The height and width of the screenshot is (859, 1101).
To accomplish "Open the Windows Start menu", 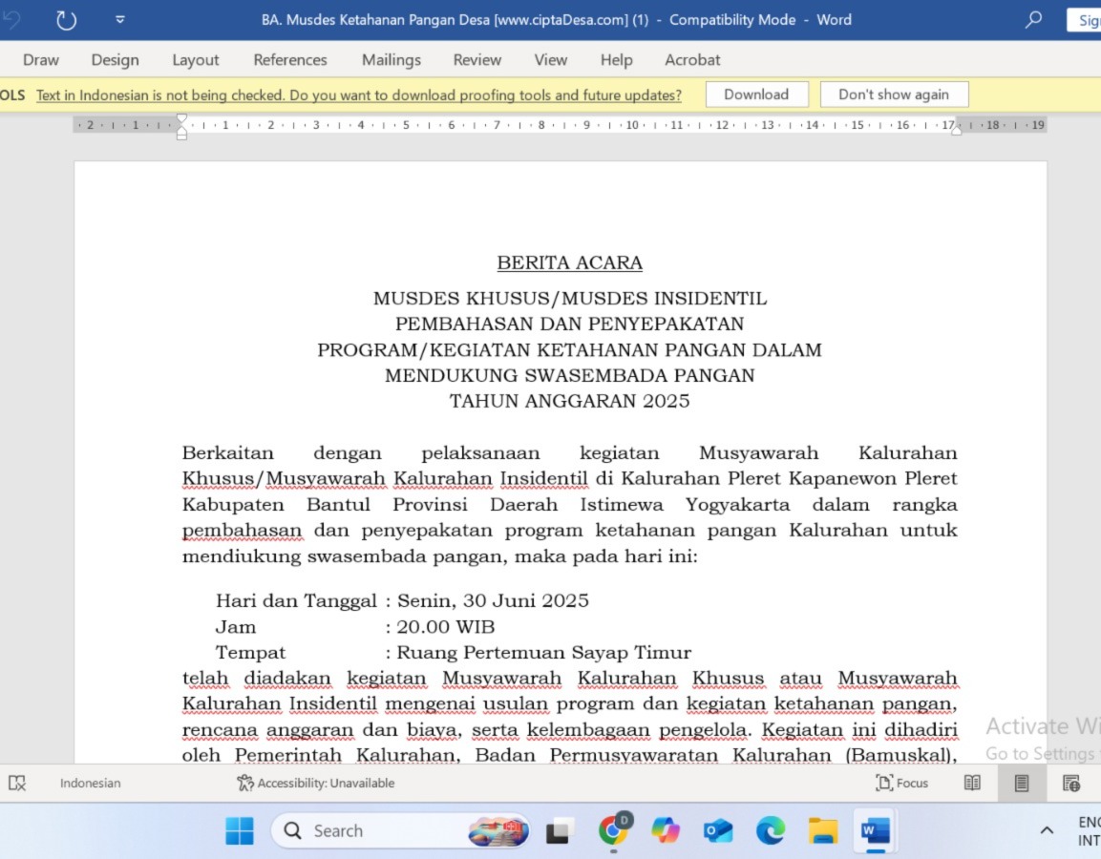I will (x=240, y=831).
